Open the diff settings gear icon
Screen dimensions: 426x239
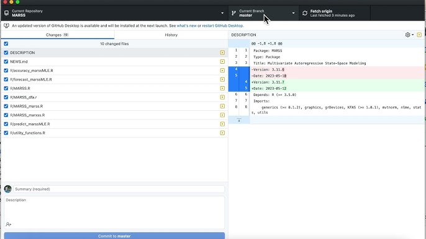[407, 35]
